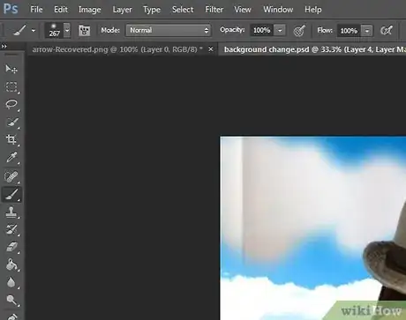Select the Crop tool

11,139
